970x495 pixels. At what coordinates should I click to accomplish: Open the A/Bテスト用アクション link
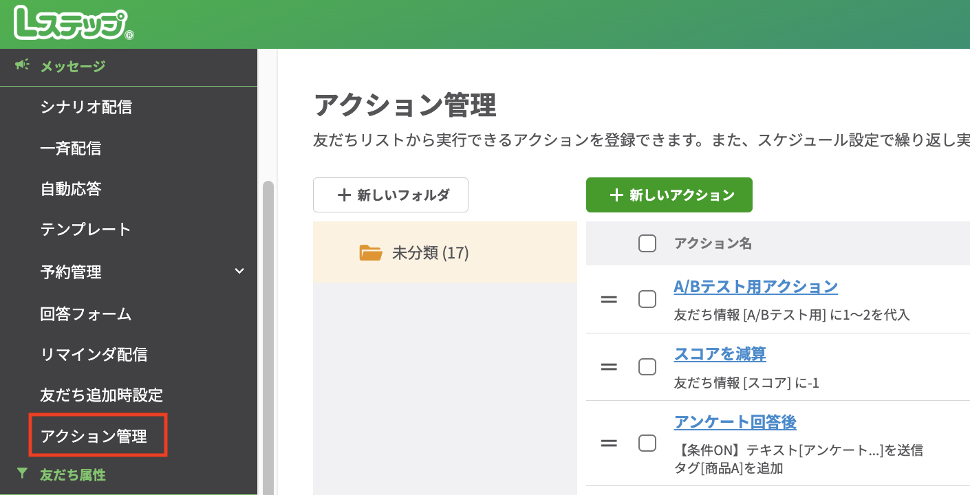click(755, 286)
